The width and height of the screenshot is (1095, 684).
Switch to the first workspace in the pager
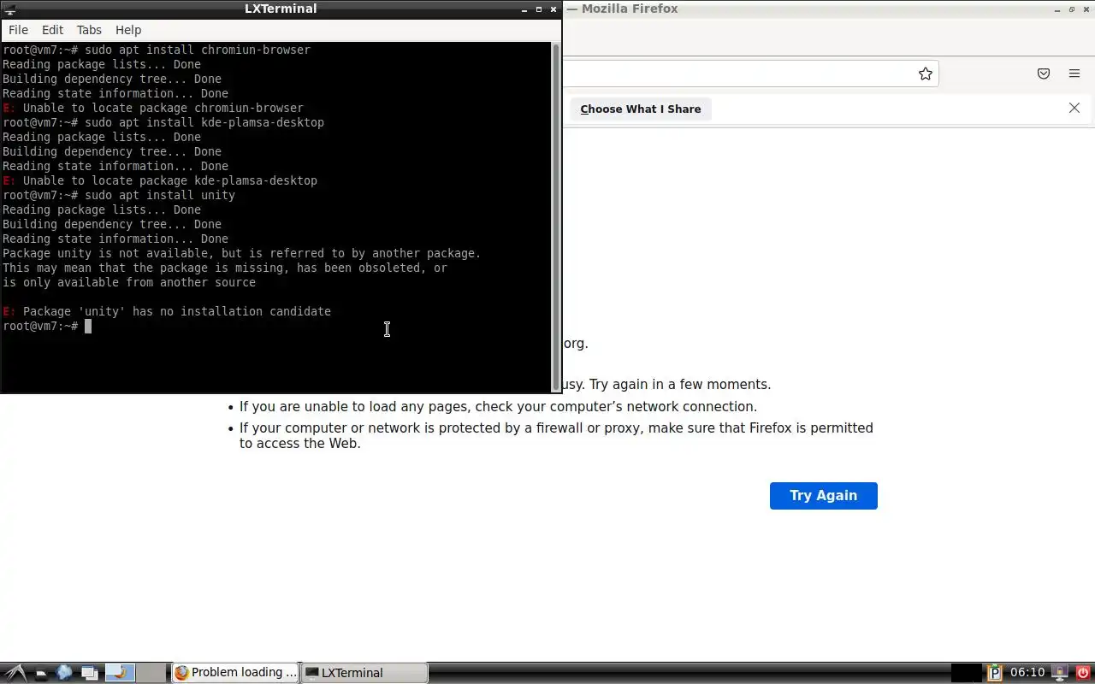click(x=120, y=673)
